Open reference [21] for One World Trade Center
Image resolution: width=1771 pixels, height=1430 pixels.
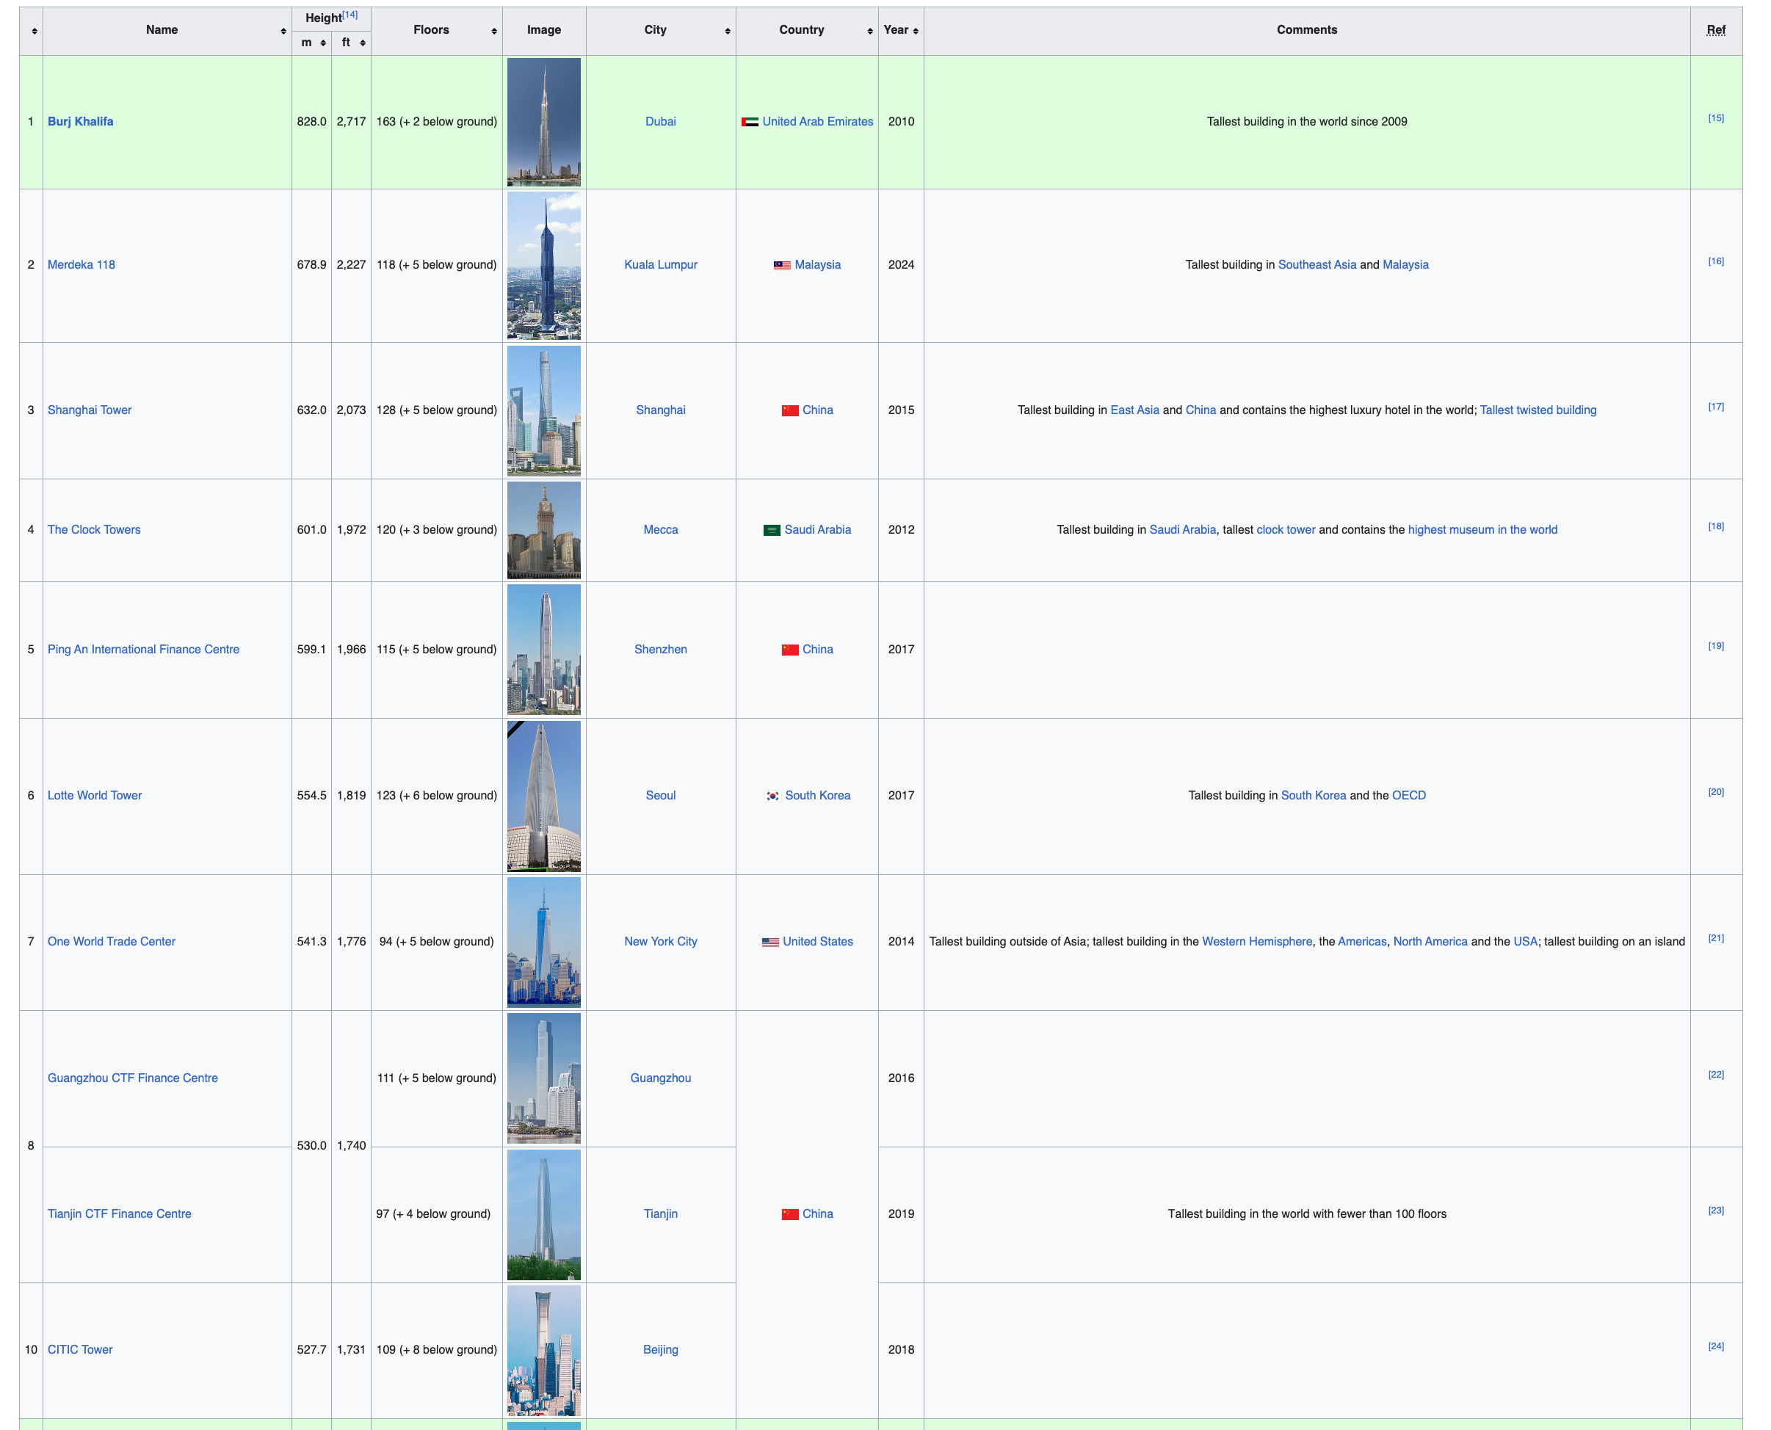point(1716,939)
